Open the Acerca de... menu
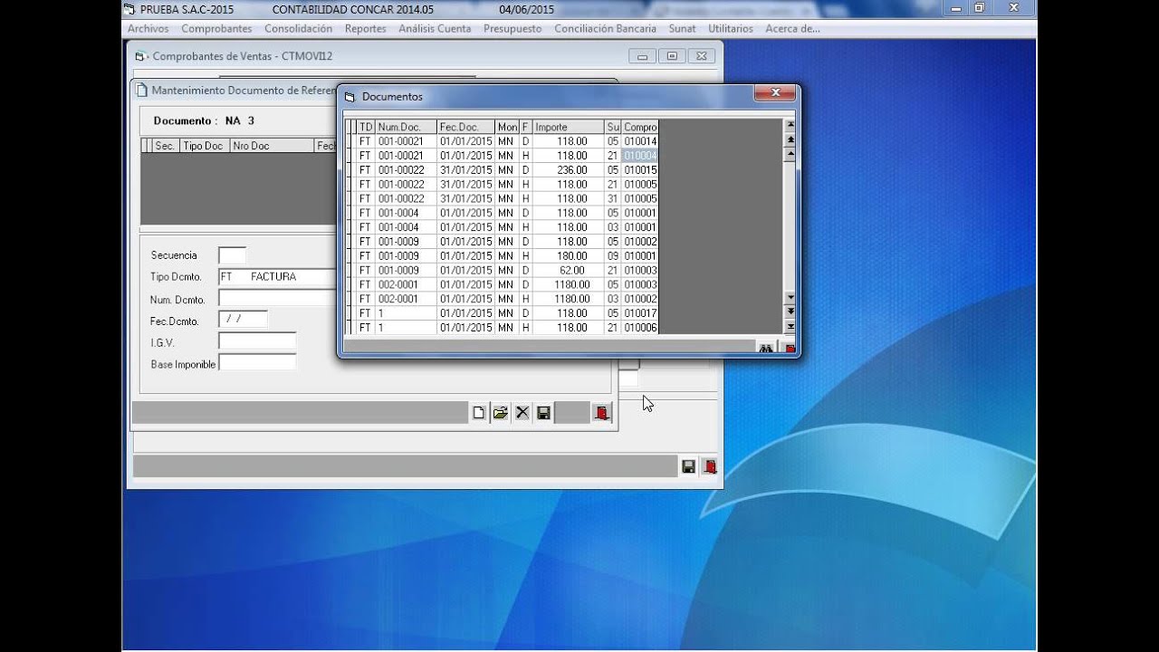 pos(792,28)
